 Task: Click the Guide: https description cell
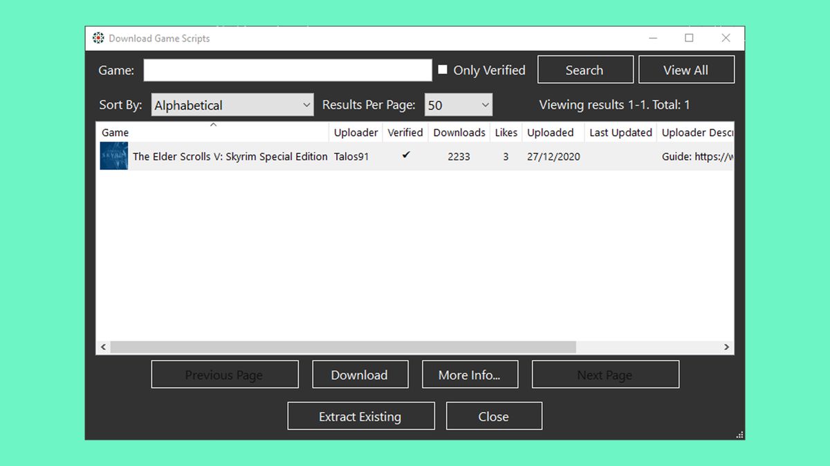click(697, 157)
